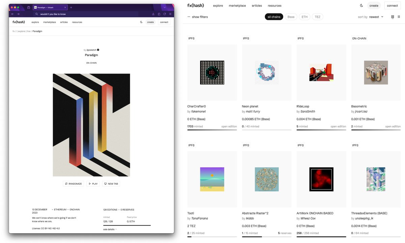This screenshot has width=405, height=243.
Task: Open browser downloads icon
Action: (x=154, y=14)
